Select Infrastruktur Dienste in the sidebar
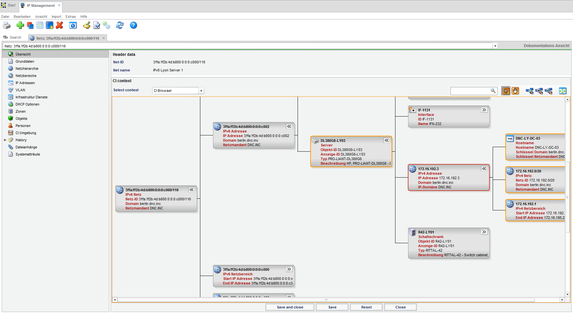The height and width of the screenshot is (313, 573). click(55, 97)
